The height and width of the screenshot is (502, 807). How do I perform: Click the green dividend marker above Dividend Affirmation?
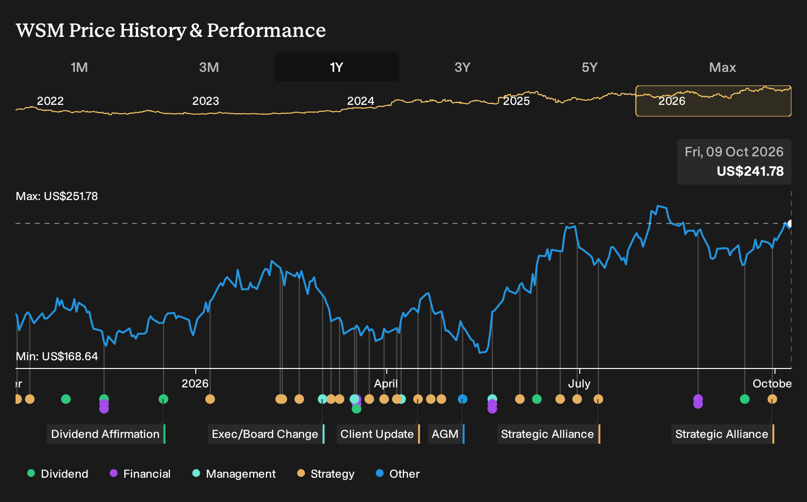164,399
